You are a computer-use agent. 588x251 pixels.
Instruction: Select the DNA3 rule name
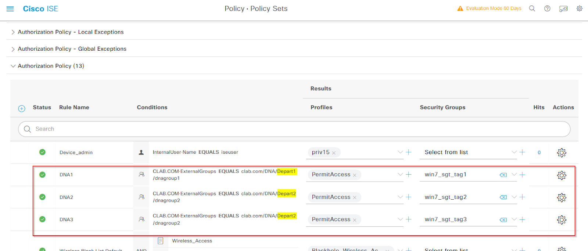(66, 219)
